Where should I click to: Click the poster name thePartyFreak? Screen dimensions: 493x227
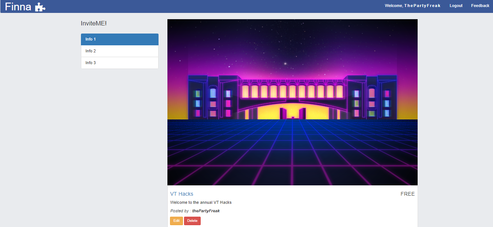206,211
